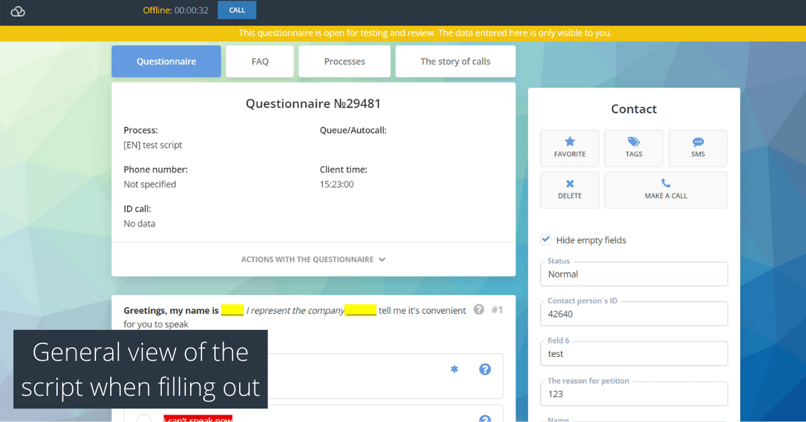Toggle the Hide empty fields checkbox

(546, 240)
